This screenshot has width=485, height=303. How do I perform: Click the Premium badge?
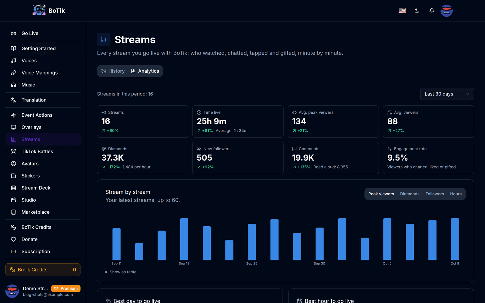tap(66, 288)
